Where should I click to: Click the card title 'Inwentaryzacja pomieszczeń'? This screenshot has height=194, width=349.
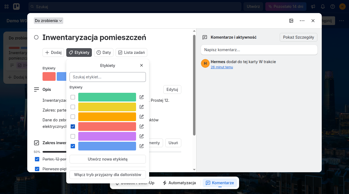click(x=94, y=37)
